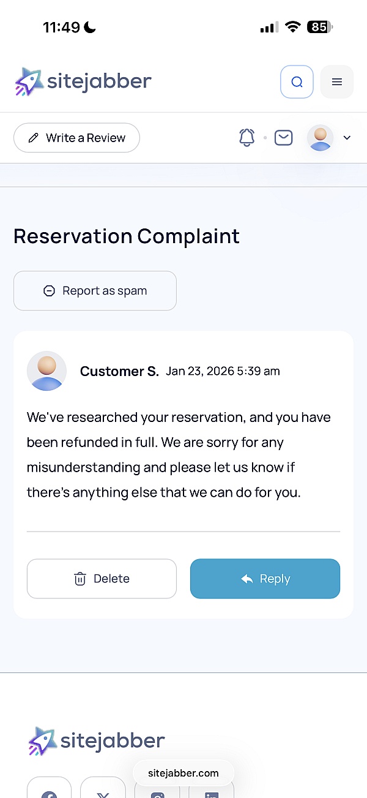Open the hamburger menu

coord(337,82)
